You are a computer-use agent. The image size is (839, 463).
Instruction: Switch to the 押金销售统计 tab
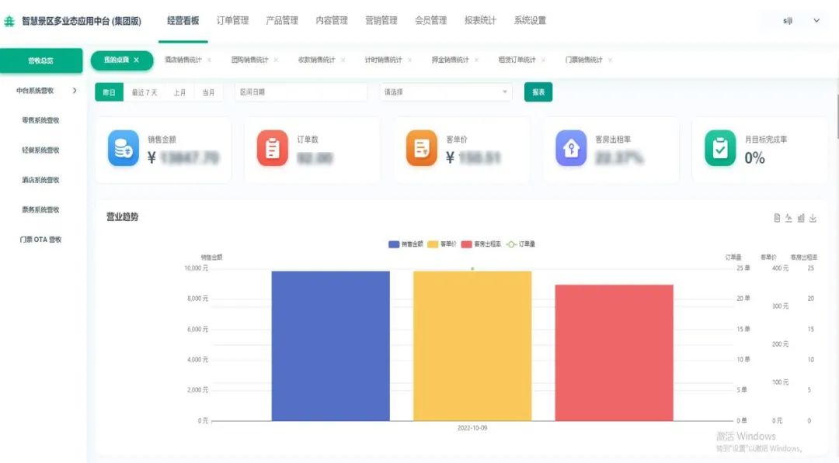[451, 60]
